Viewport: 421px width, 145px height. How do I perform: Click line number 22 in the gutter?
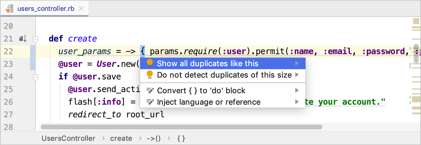point(8,51)
